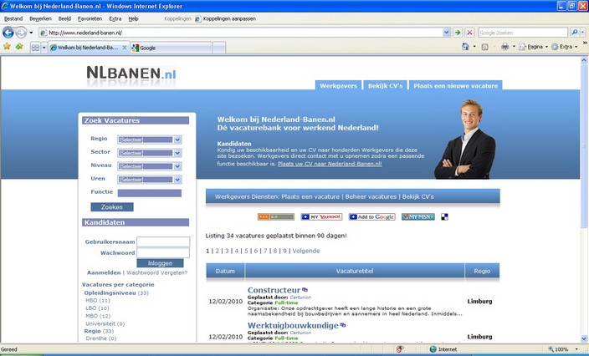Image resolution: width=589 pixels, height=356 pixels.
Task: Open the new blank tab button
Action: [219, 48]
